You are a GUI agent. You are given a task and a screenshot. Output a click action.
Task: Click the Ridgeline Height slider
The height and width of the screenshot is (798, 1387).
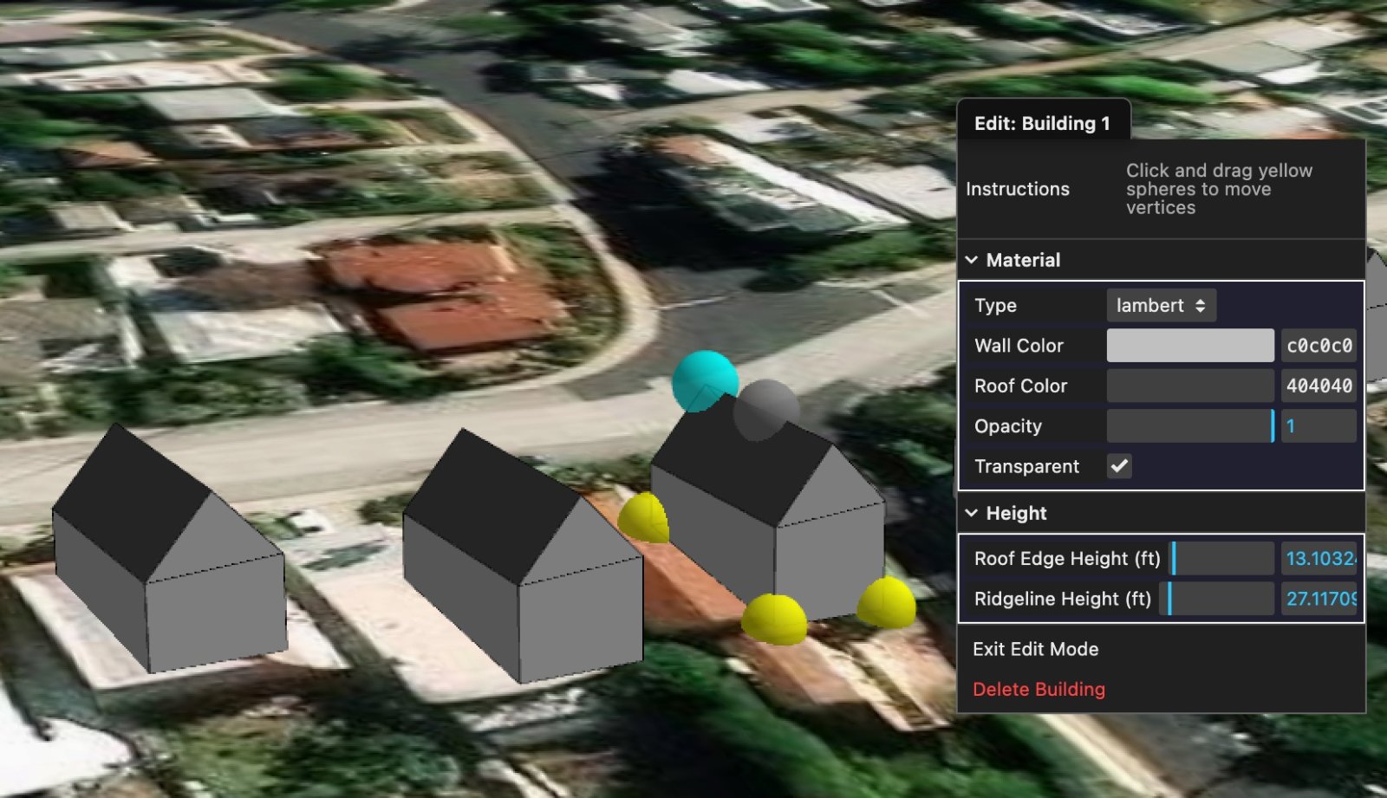pyautogui.click(x=1218, y=599)
